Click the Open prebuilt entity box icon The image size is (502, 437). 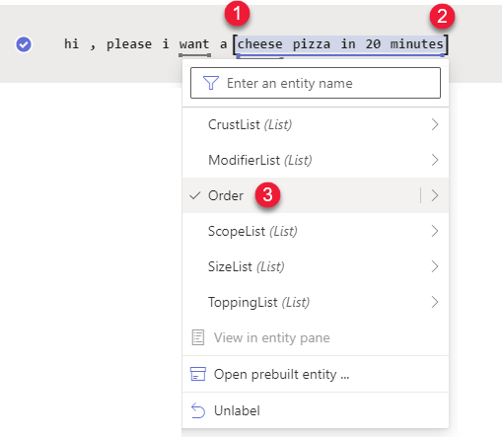[x=198, y=374]
